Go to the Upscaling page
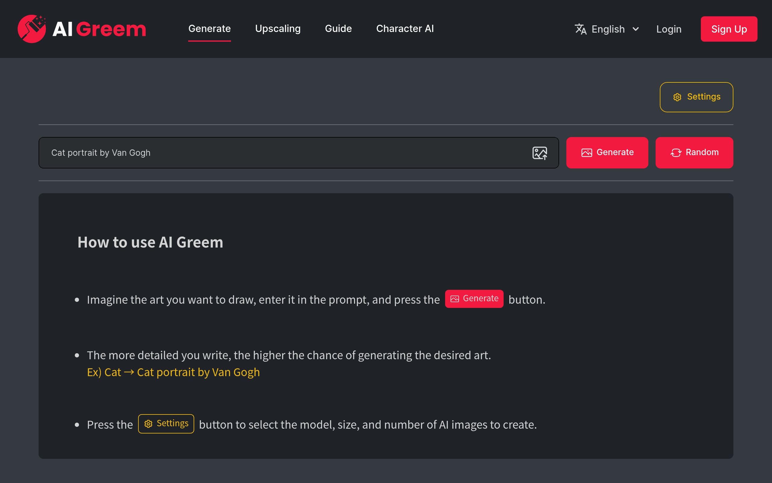The image size is (772, 483). click(277, 29)
